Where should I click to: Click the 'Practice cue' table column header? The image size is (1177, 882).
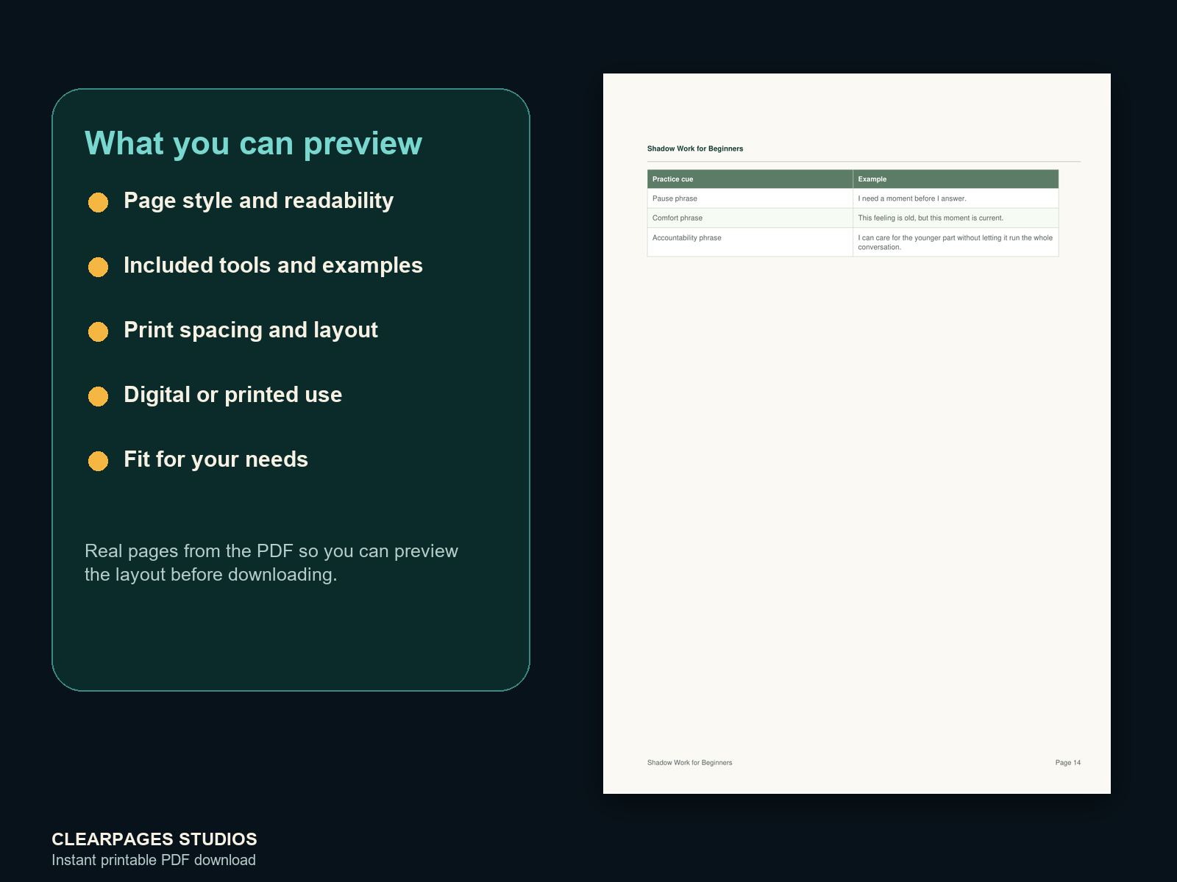tap(750, 179)
